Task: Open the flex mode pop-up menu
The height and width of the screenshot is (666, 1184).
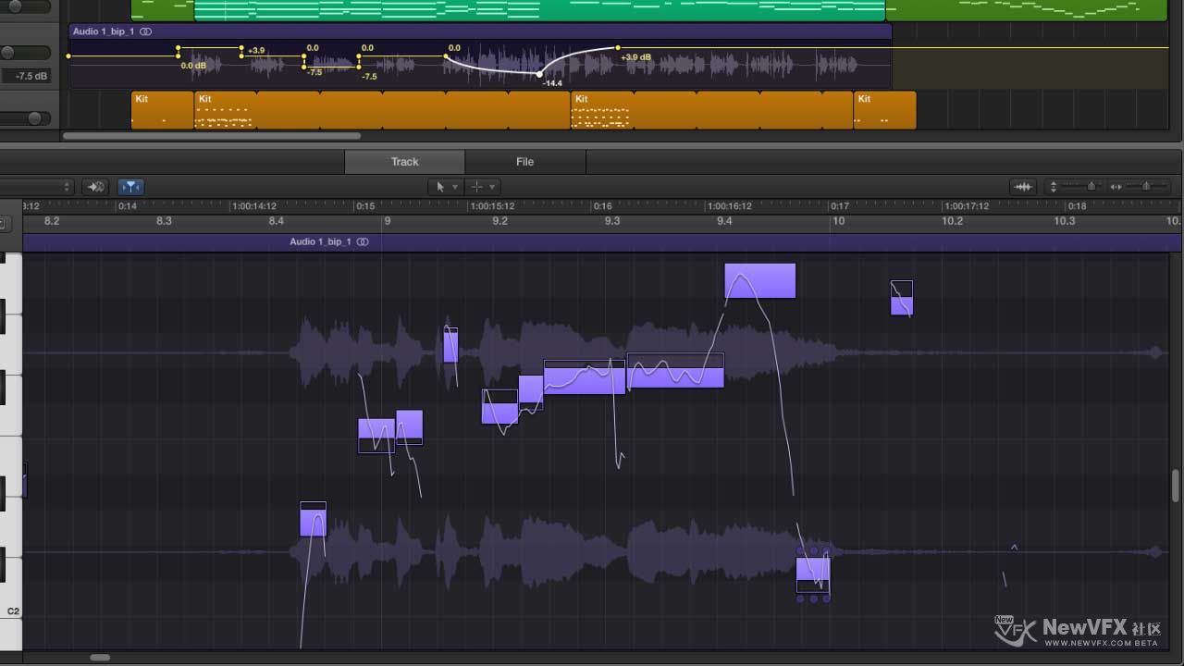Action: (x=37, y=187)
